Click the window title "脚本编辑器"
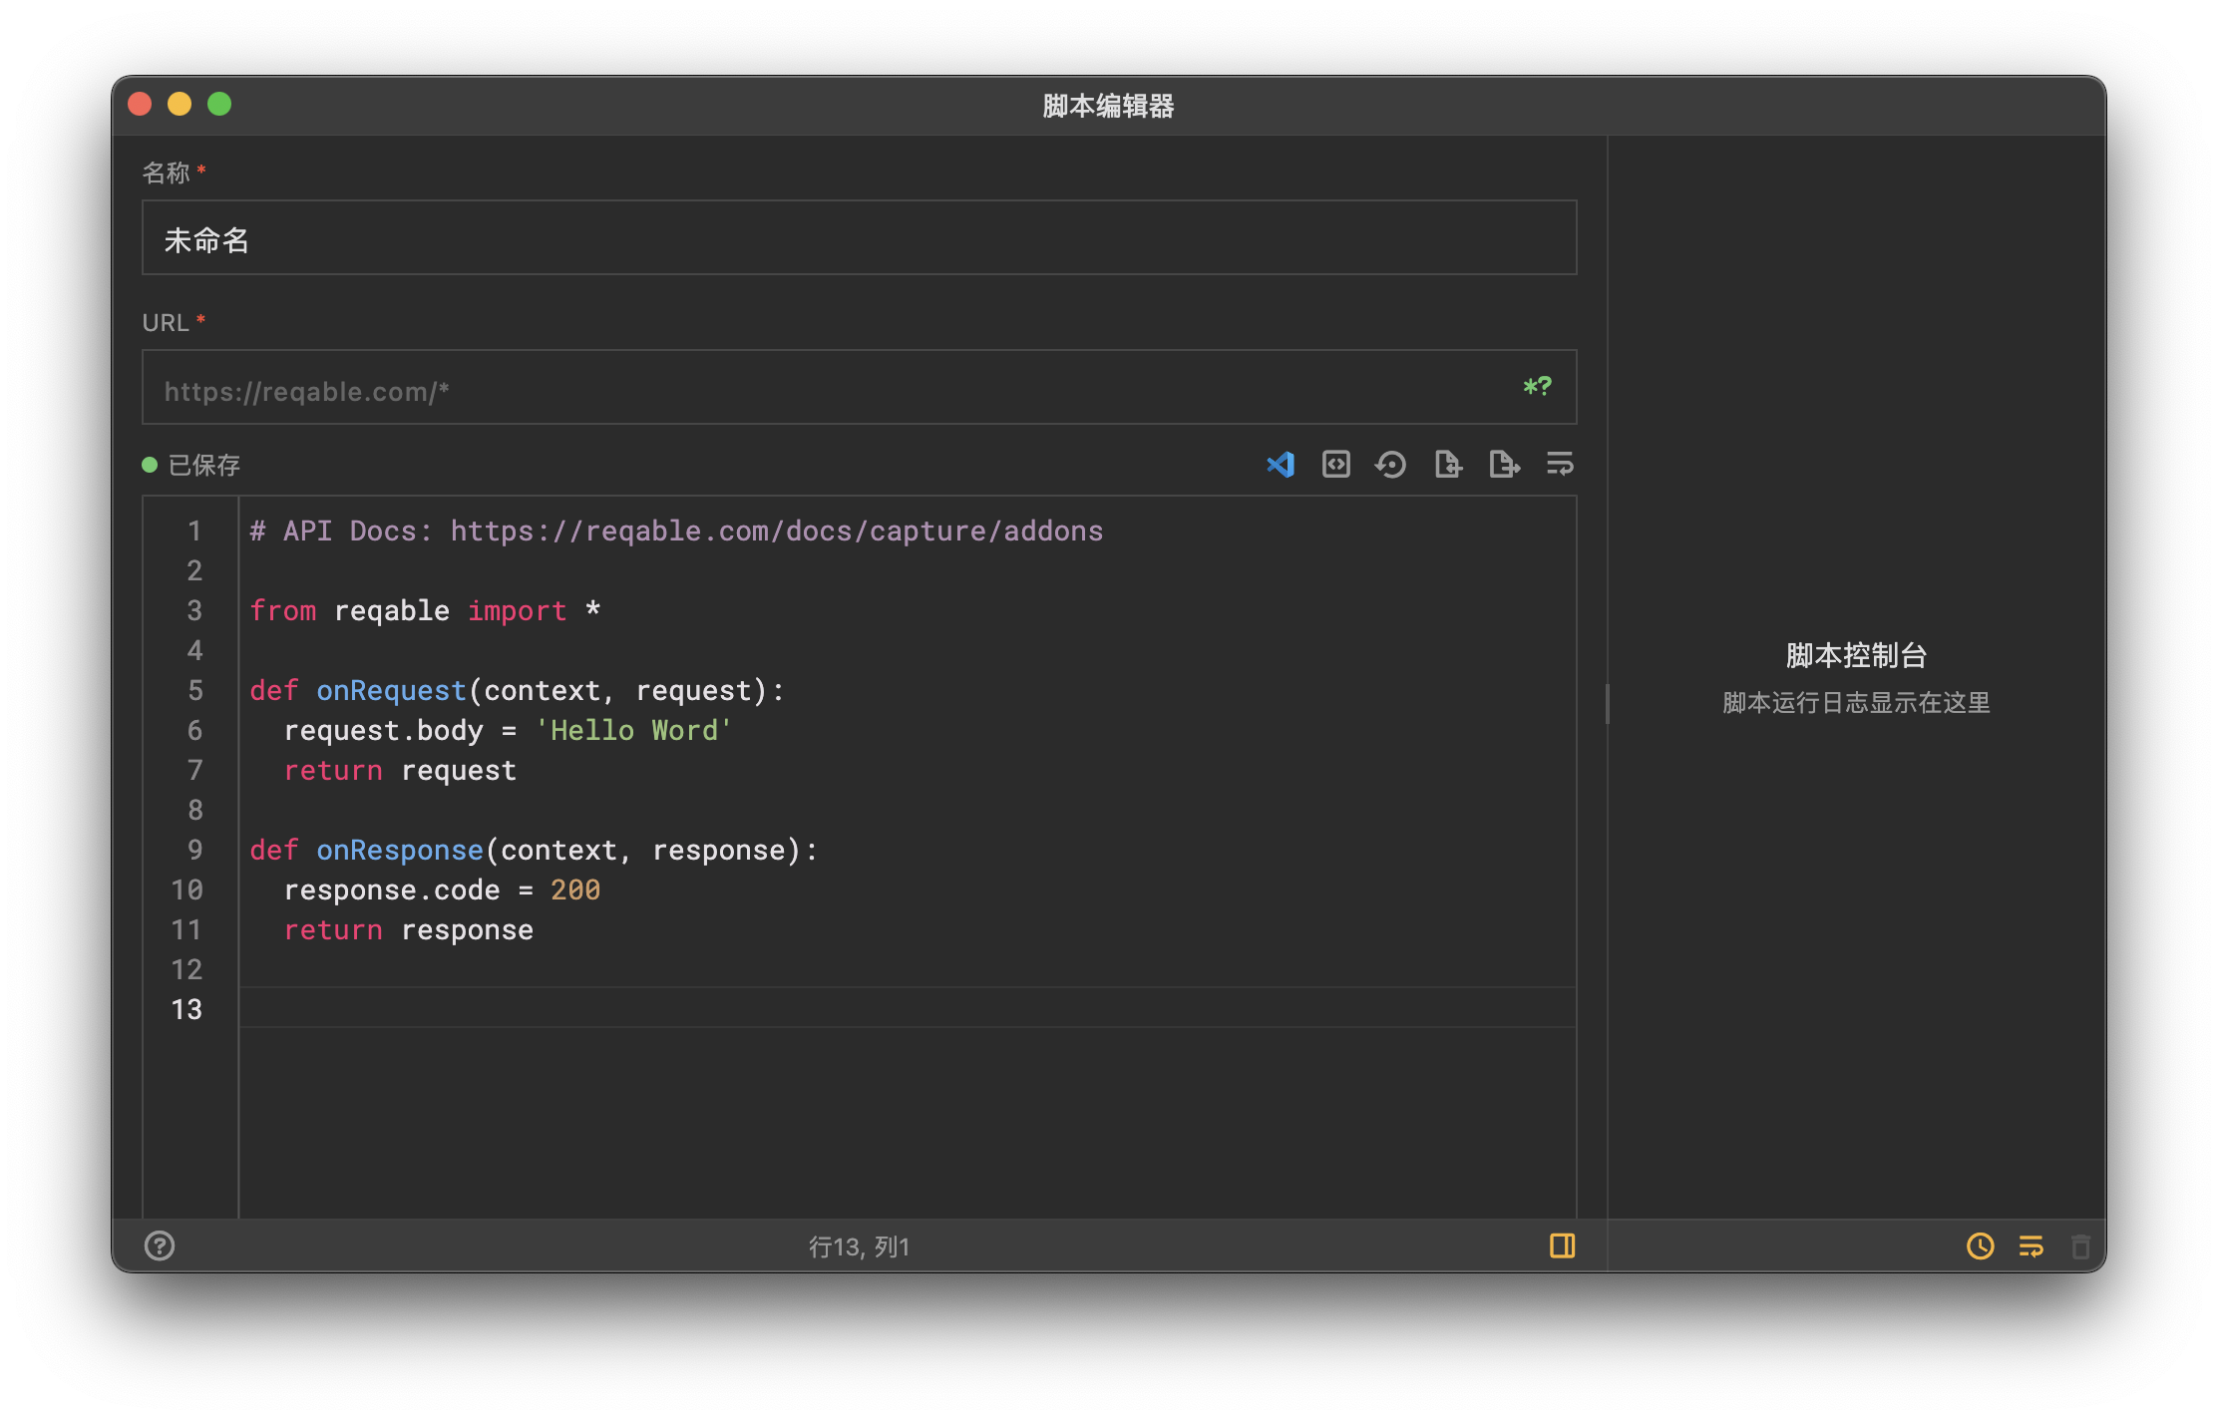 tap(1108, 106)
